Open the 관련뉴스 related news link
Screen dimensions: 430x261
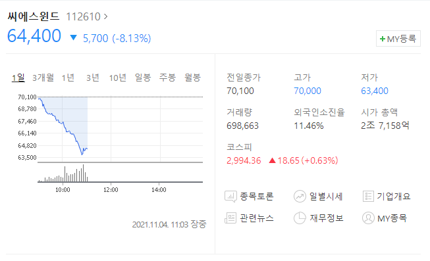pos(257,218)
